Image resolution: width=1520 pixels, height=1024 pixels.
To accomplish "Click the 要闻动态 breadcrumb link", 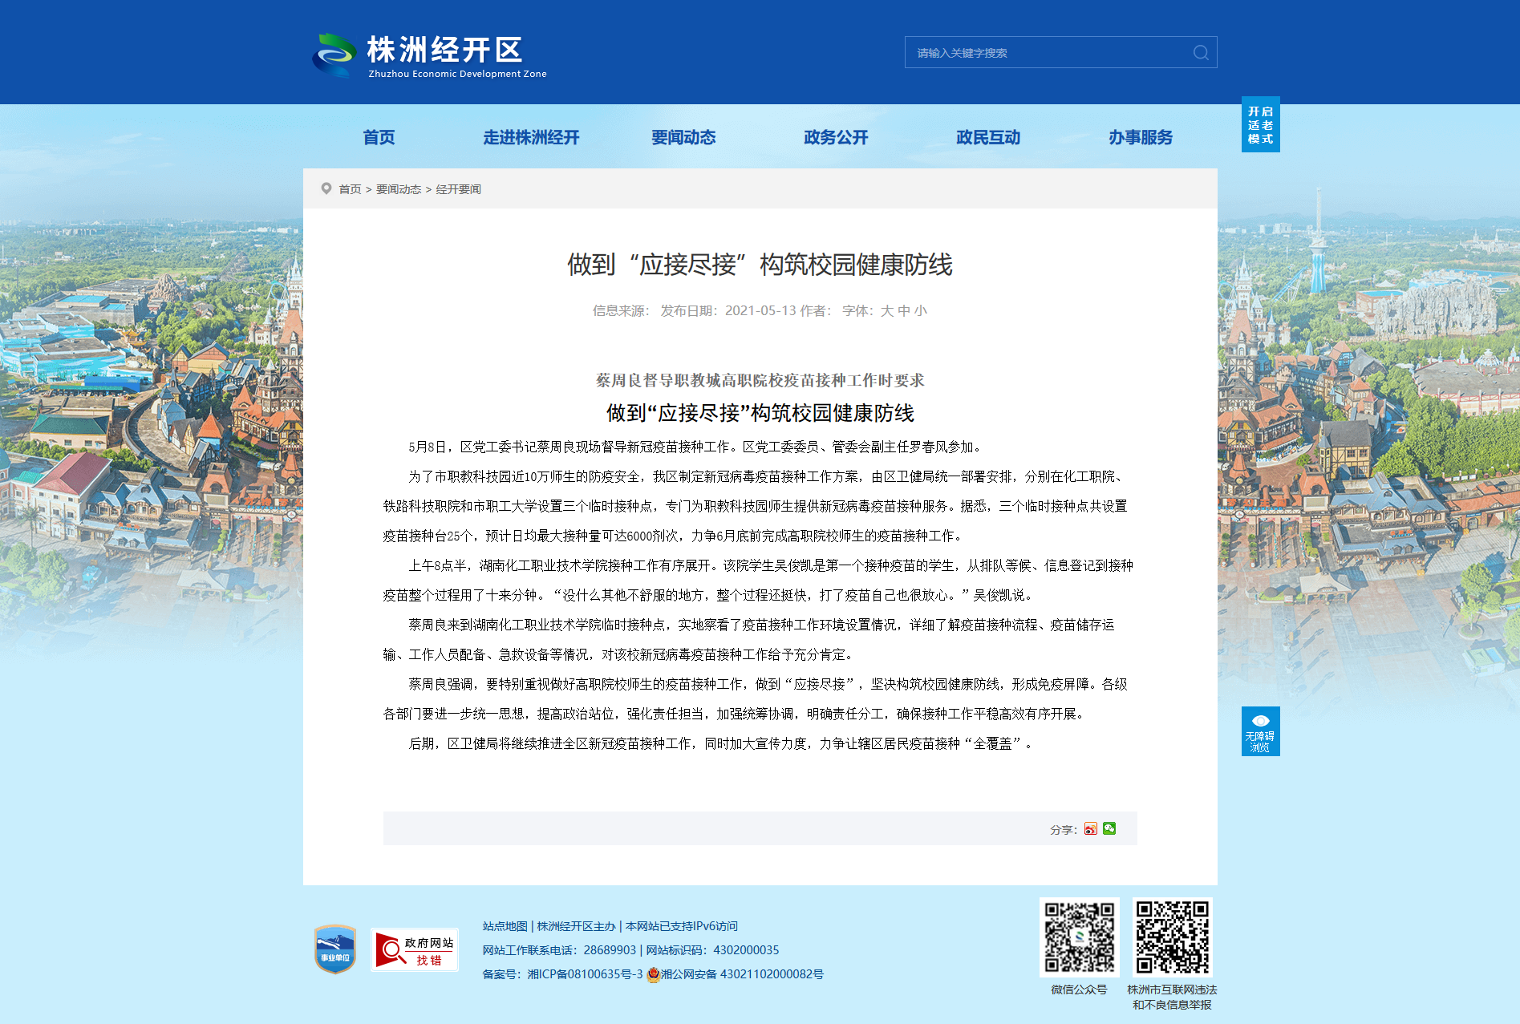I will coord(399,189).
